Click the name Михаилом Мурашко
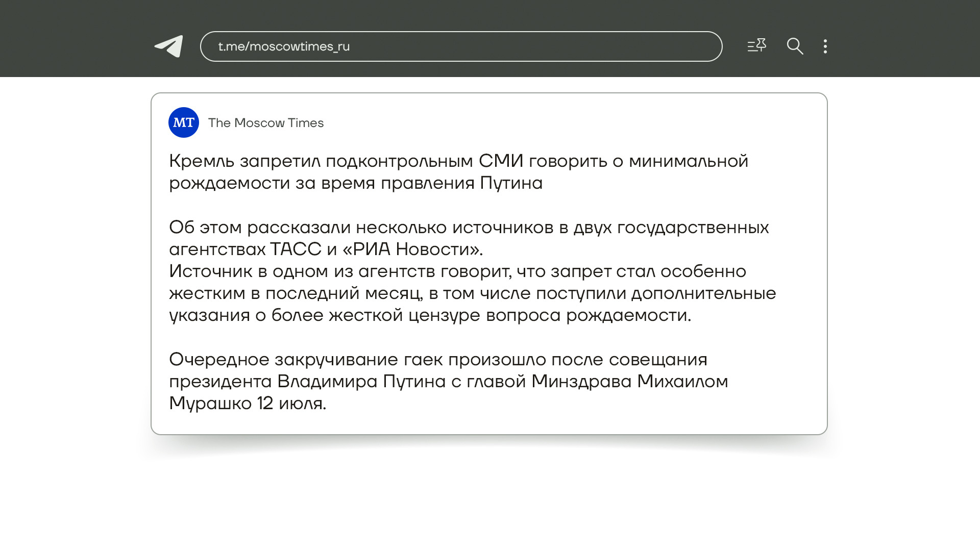Image resolution: width=980 pixels, height=551 pixels. click(x=682, y=382)
